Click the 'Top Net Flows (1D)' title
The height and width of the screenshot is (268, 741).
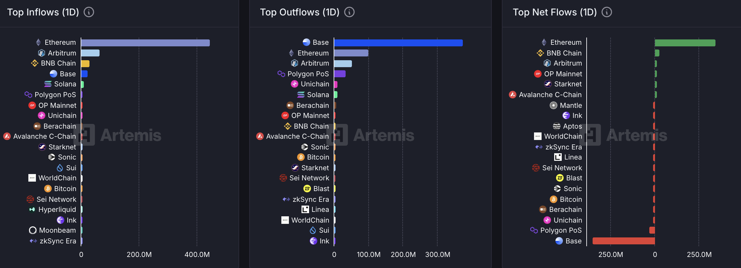point(555,12)
